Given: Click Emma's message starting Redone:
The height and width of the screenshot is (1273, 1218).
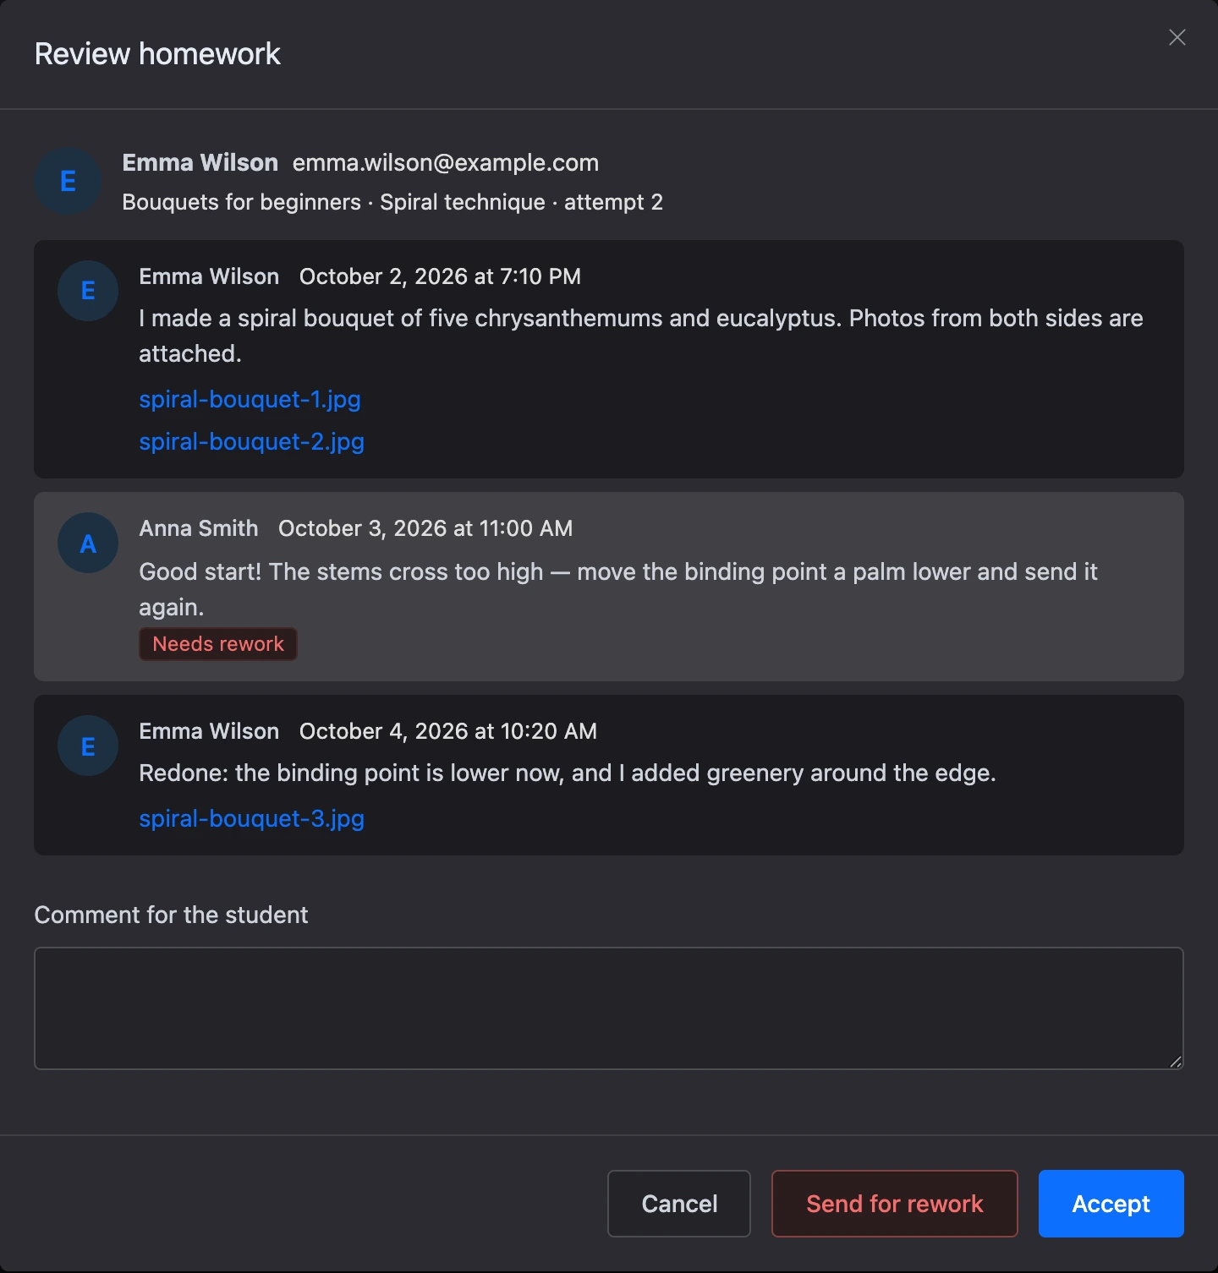Looking at the screenshot, I should 568,773.
